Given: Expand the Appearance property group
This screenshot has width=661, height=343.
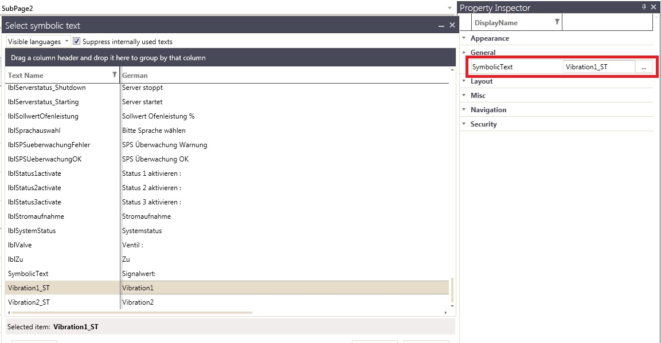Looking at the screenshot, I should 463,38.
